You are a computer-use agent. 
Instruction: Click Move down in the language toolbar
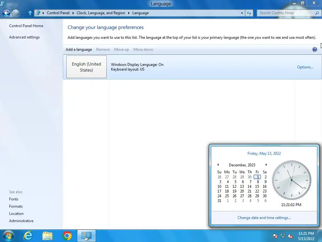coord(143,49)
